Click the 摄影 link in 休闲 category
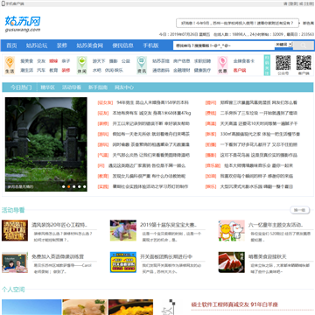The image size is (315, 315). click(114, 61)
